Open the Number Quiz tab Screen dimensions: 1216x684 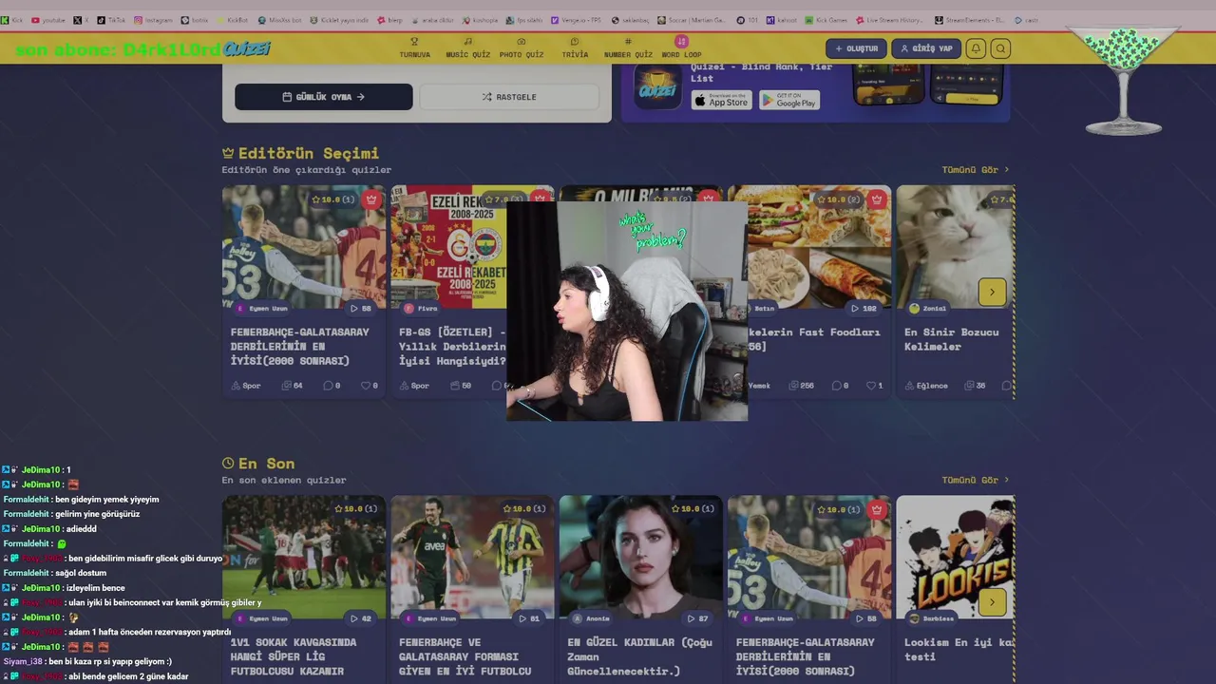[x=628, y=47]
